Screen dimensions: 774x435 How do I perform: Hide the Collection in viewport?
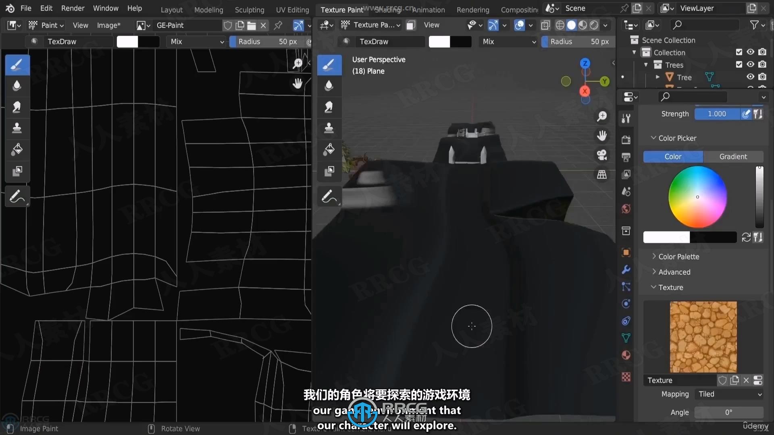[x=750, y=52]
